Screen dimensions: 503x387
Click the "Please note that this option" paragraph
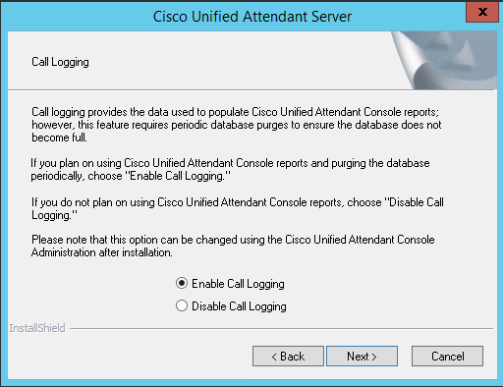[x=233, y=247]
